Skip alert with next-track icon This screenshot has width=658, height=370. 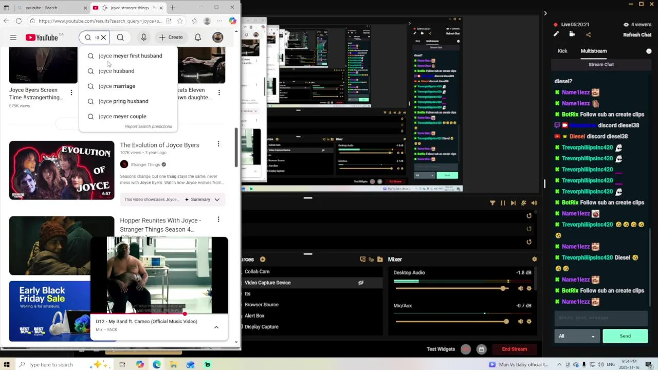[x=513, y=203]
